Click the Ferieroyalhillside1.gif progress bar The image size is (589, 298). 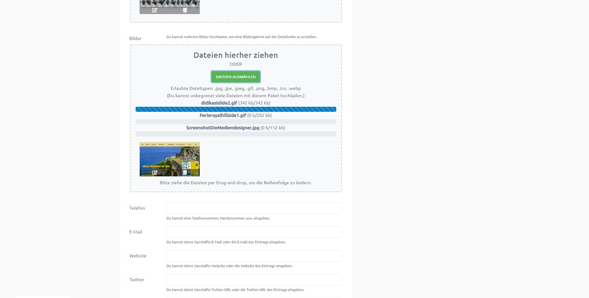coord(236,122)
